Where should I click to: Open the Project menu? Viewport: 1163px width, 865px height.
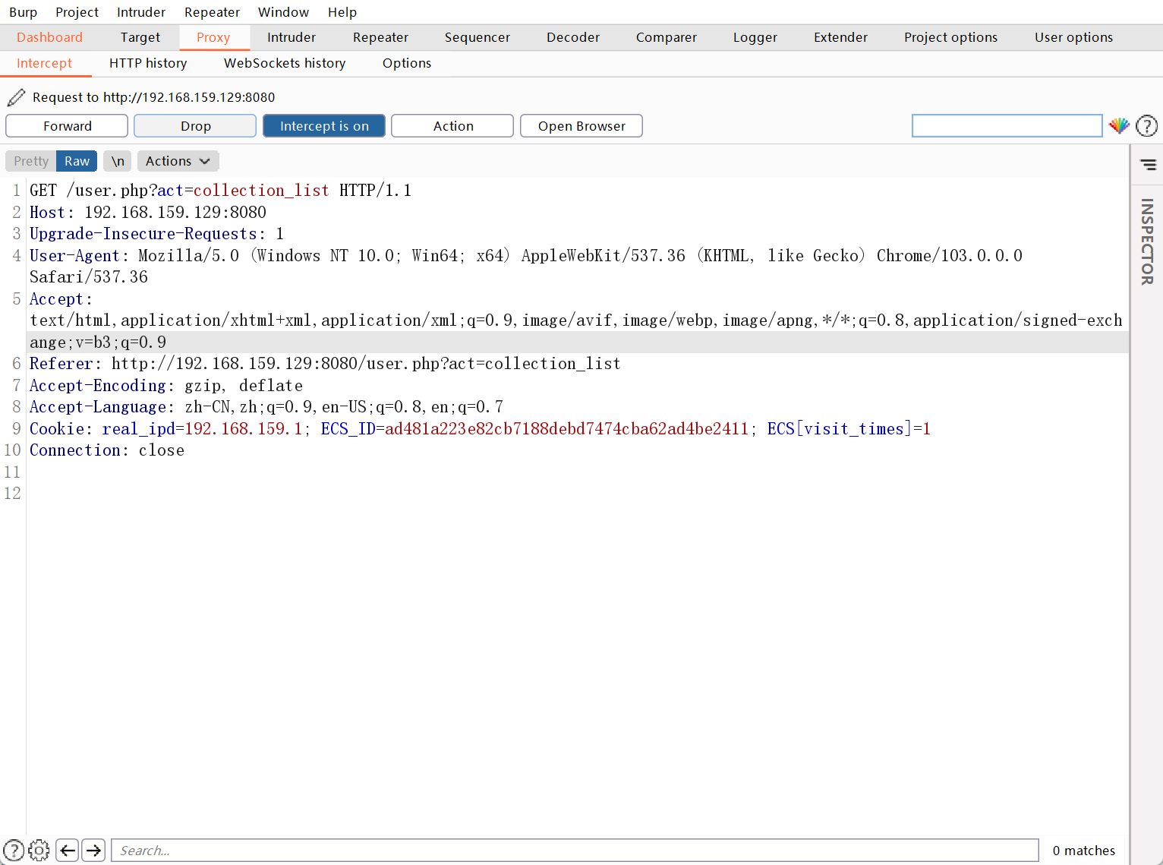tap(77, 12)
